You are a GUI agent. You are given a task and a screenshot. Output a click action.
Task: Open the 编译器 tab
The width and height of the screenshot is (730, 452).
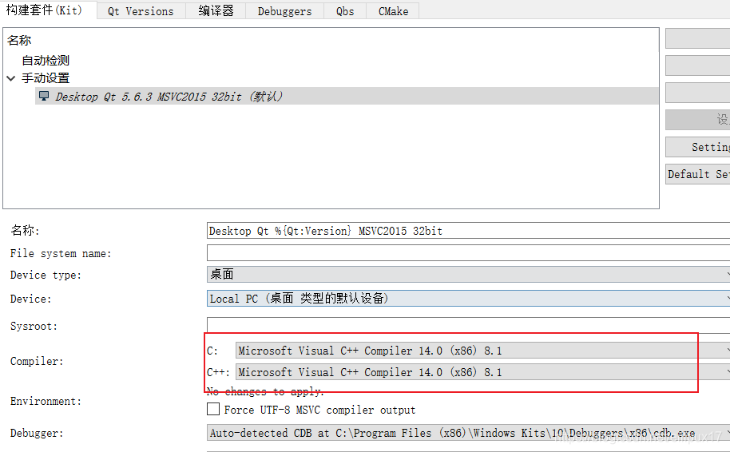tap(216, 11)
